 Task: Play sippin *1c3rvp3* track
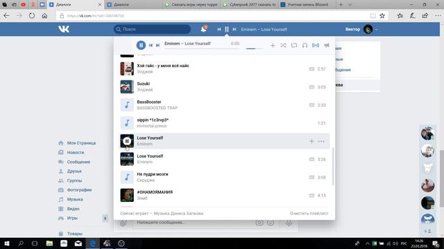click(x=127, y=123)
